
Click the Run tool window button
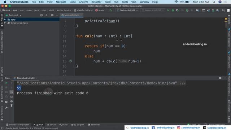pos(39,125)
